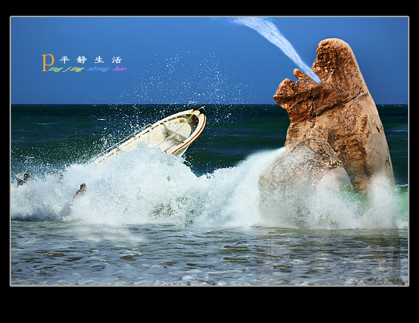
Task: Click the colorful pinyin 'jing' text
Action: pyautogui.click(x=74, y=69)
